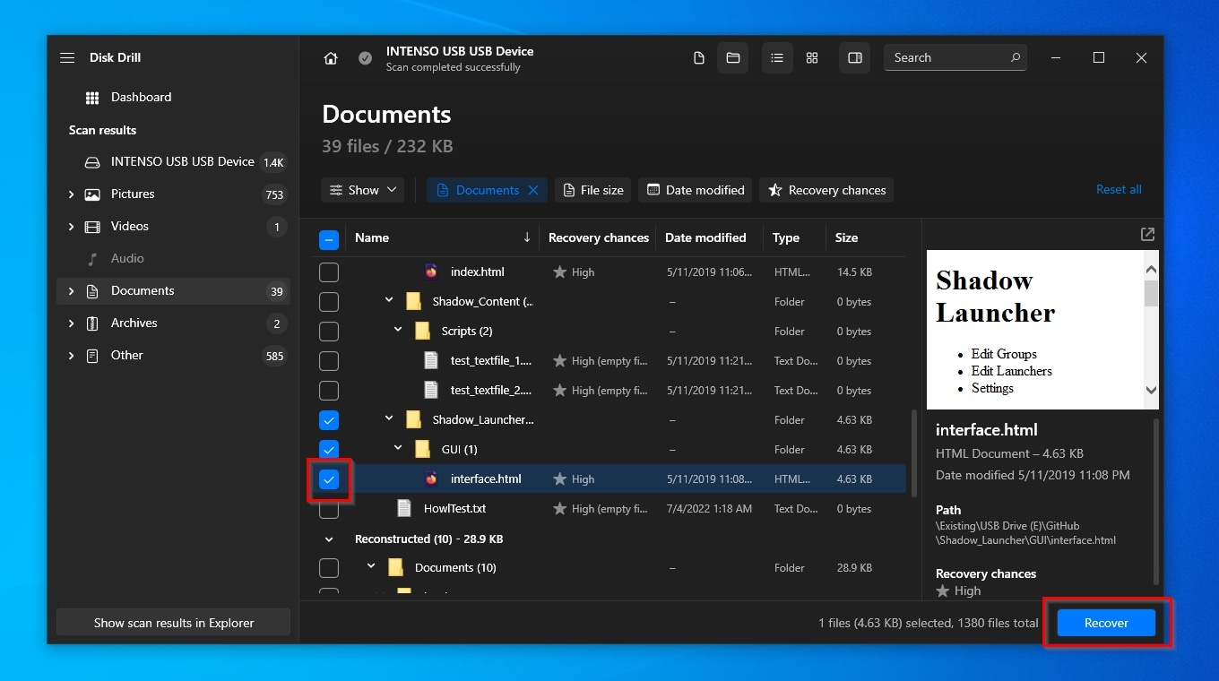Toggle the preview panel icon

[x=855, y=58]
